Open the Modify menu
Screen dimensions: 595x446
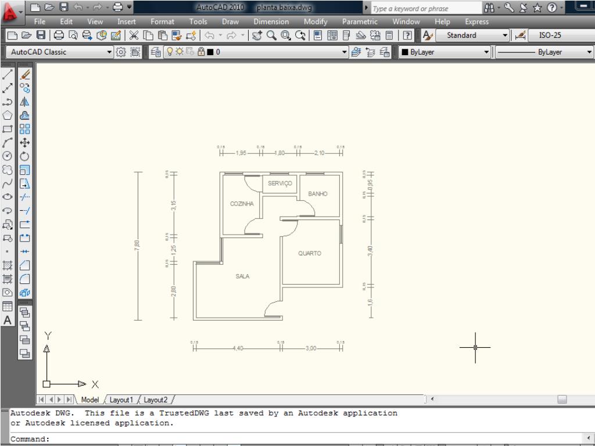(316, 21)
